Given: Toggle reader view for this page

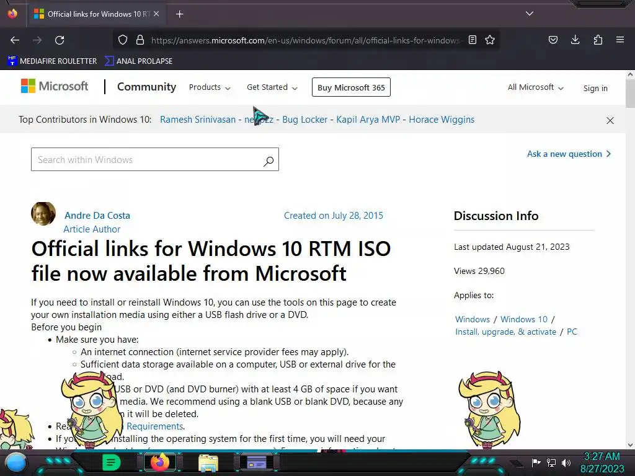Looking at the screenshot, I should click(x=472, y=40).
